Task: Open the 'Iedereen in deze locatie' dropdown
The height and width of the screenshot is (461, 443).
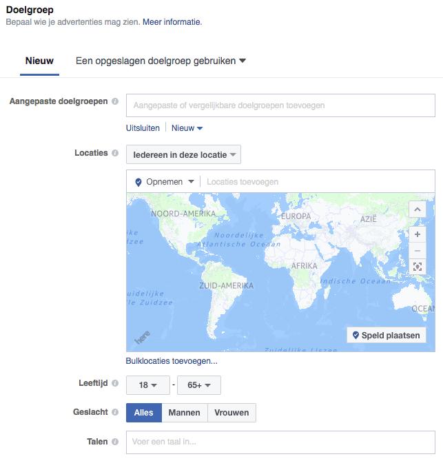Action: [183, 155]
